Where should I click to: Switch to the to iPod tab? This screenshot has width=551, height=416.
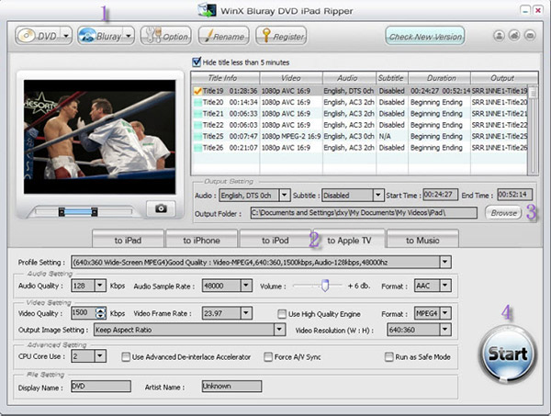click(x=275, y=241)
